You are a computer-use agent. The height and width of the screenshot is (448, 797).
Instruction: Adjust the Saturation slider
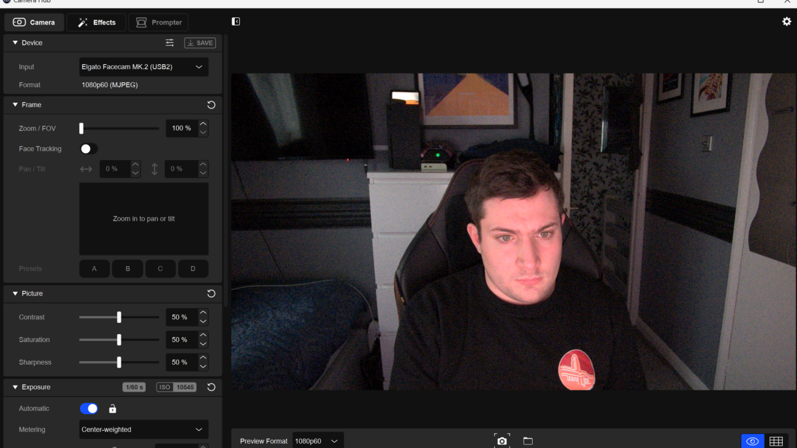[119, 340]
